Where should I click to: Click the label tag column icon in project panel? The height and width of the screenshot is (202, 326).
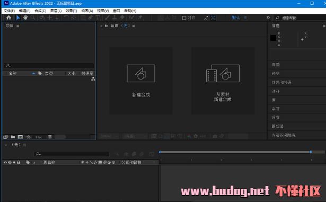[40, 73]
